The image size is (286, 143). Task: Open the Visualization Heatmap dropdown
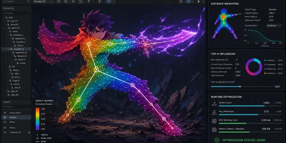coord(274,25)
